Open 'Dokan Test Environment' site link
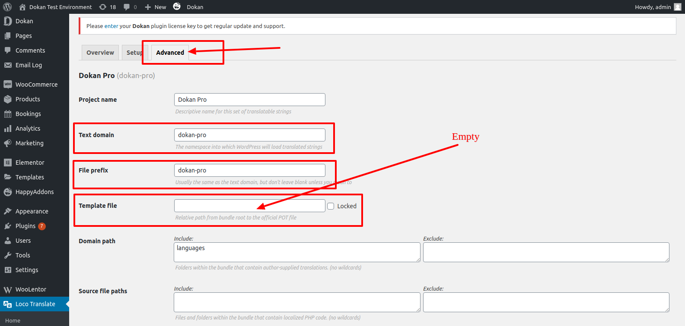Image resolution: width=685 pixels, height=326 pixels. pos(61,7)
